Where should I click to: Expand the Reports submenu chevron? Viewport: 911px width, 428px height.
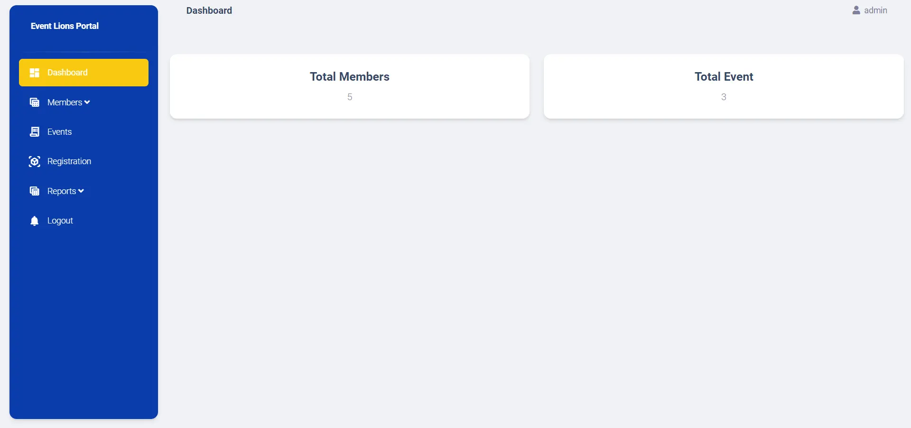click(81, 191)
